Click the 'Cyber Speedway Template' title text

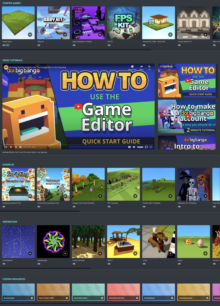coord(82,42)
